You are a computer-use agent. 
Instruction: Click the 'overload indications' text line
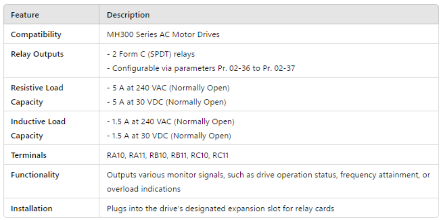143,189
